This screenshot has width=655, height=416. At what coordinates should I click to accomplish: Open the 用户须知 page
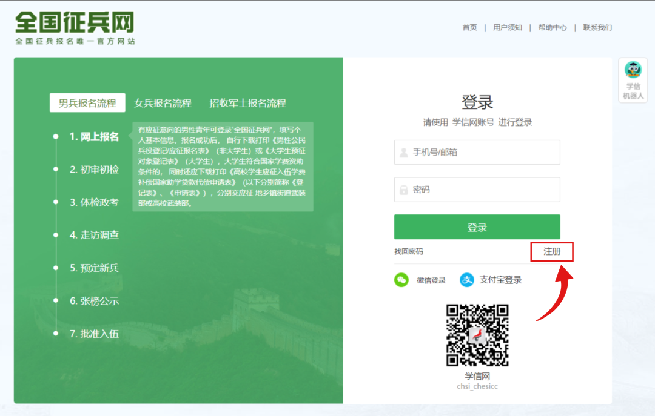pos(508,27)
